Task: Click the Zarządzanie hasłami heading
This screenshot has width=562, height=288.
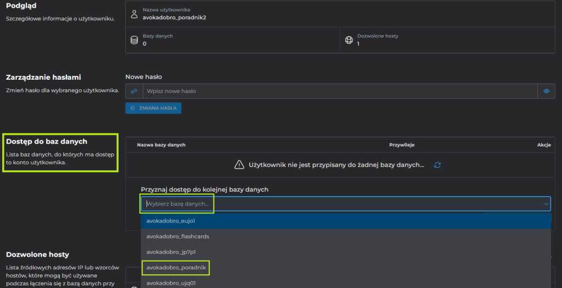Action: coord(44,77)
